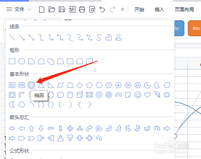Select the no-symbol prohibited shape
This screenshot has width=201, height=159.
click(x=109, y=95)
